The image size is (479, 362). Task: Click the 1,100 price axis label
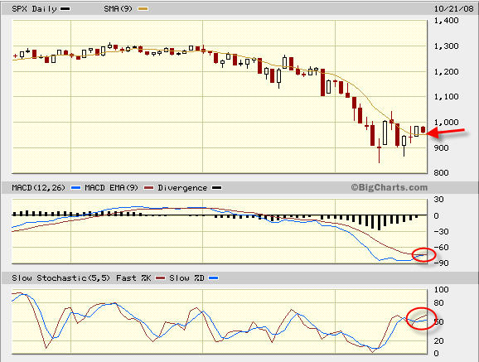click(447, 97)
